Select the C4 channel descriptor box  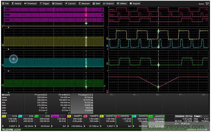(42, 121)
